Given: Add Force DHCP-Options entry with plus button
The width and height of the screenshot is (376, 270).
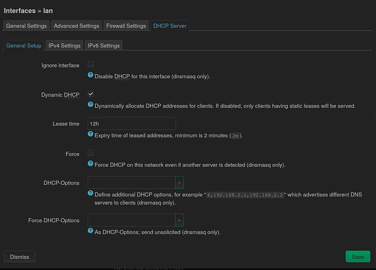Looking at the screenshot, I should 179,220.
